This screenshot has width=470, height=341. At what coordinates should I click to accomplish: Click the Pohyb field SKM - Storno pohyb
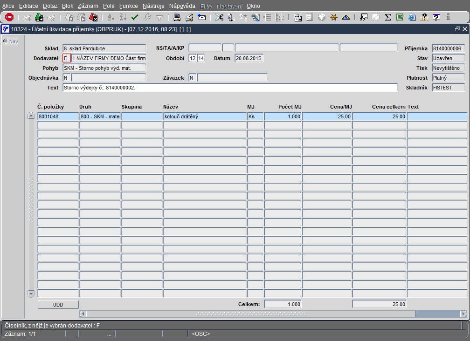pos(104,68)
